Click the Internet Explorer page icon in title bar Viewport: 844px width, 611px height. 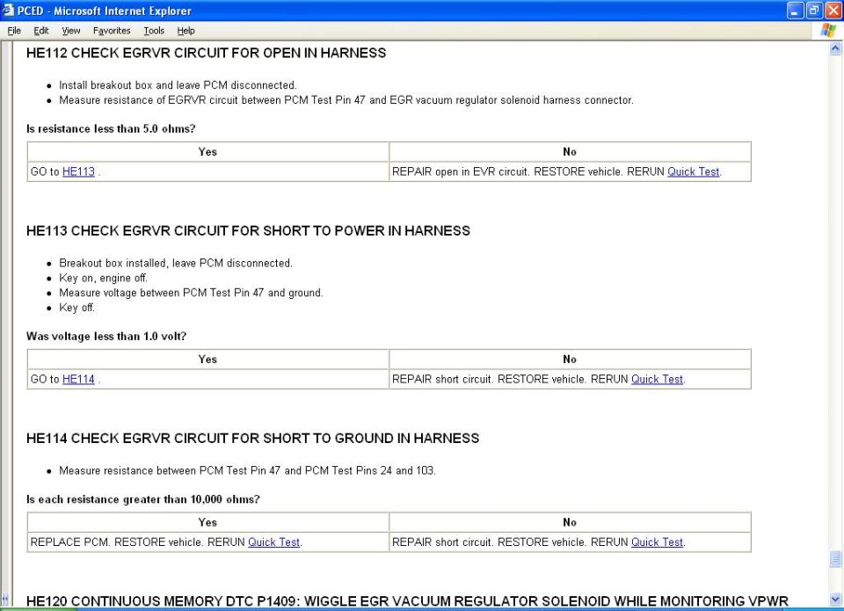[x=8, y=11]
